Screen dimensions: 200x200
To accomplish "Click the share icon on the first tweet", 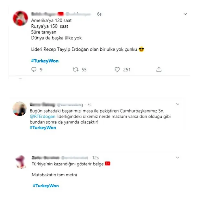I will click(159, 69).
